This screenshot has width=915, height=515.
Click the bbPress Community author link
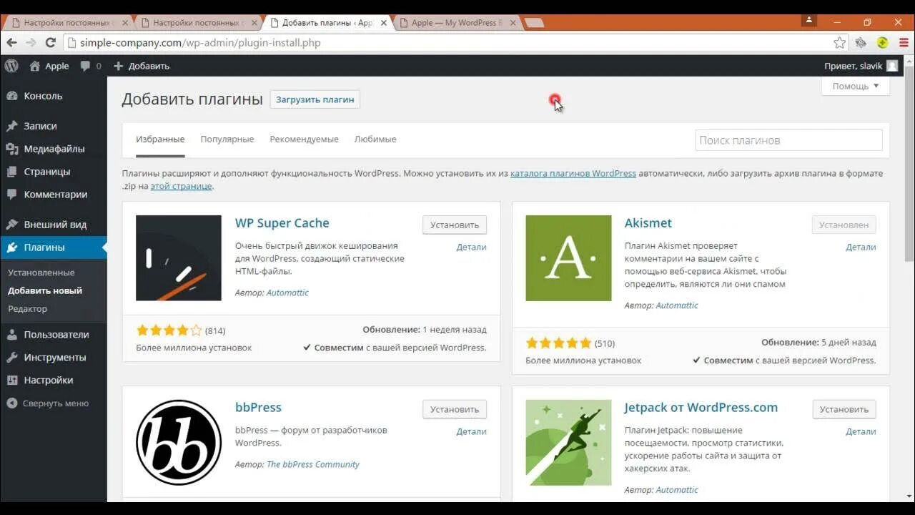pos(313,464)
